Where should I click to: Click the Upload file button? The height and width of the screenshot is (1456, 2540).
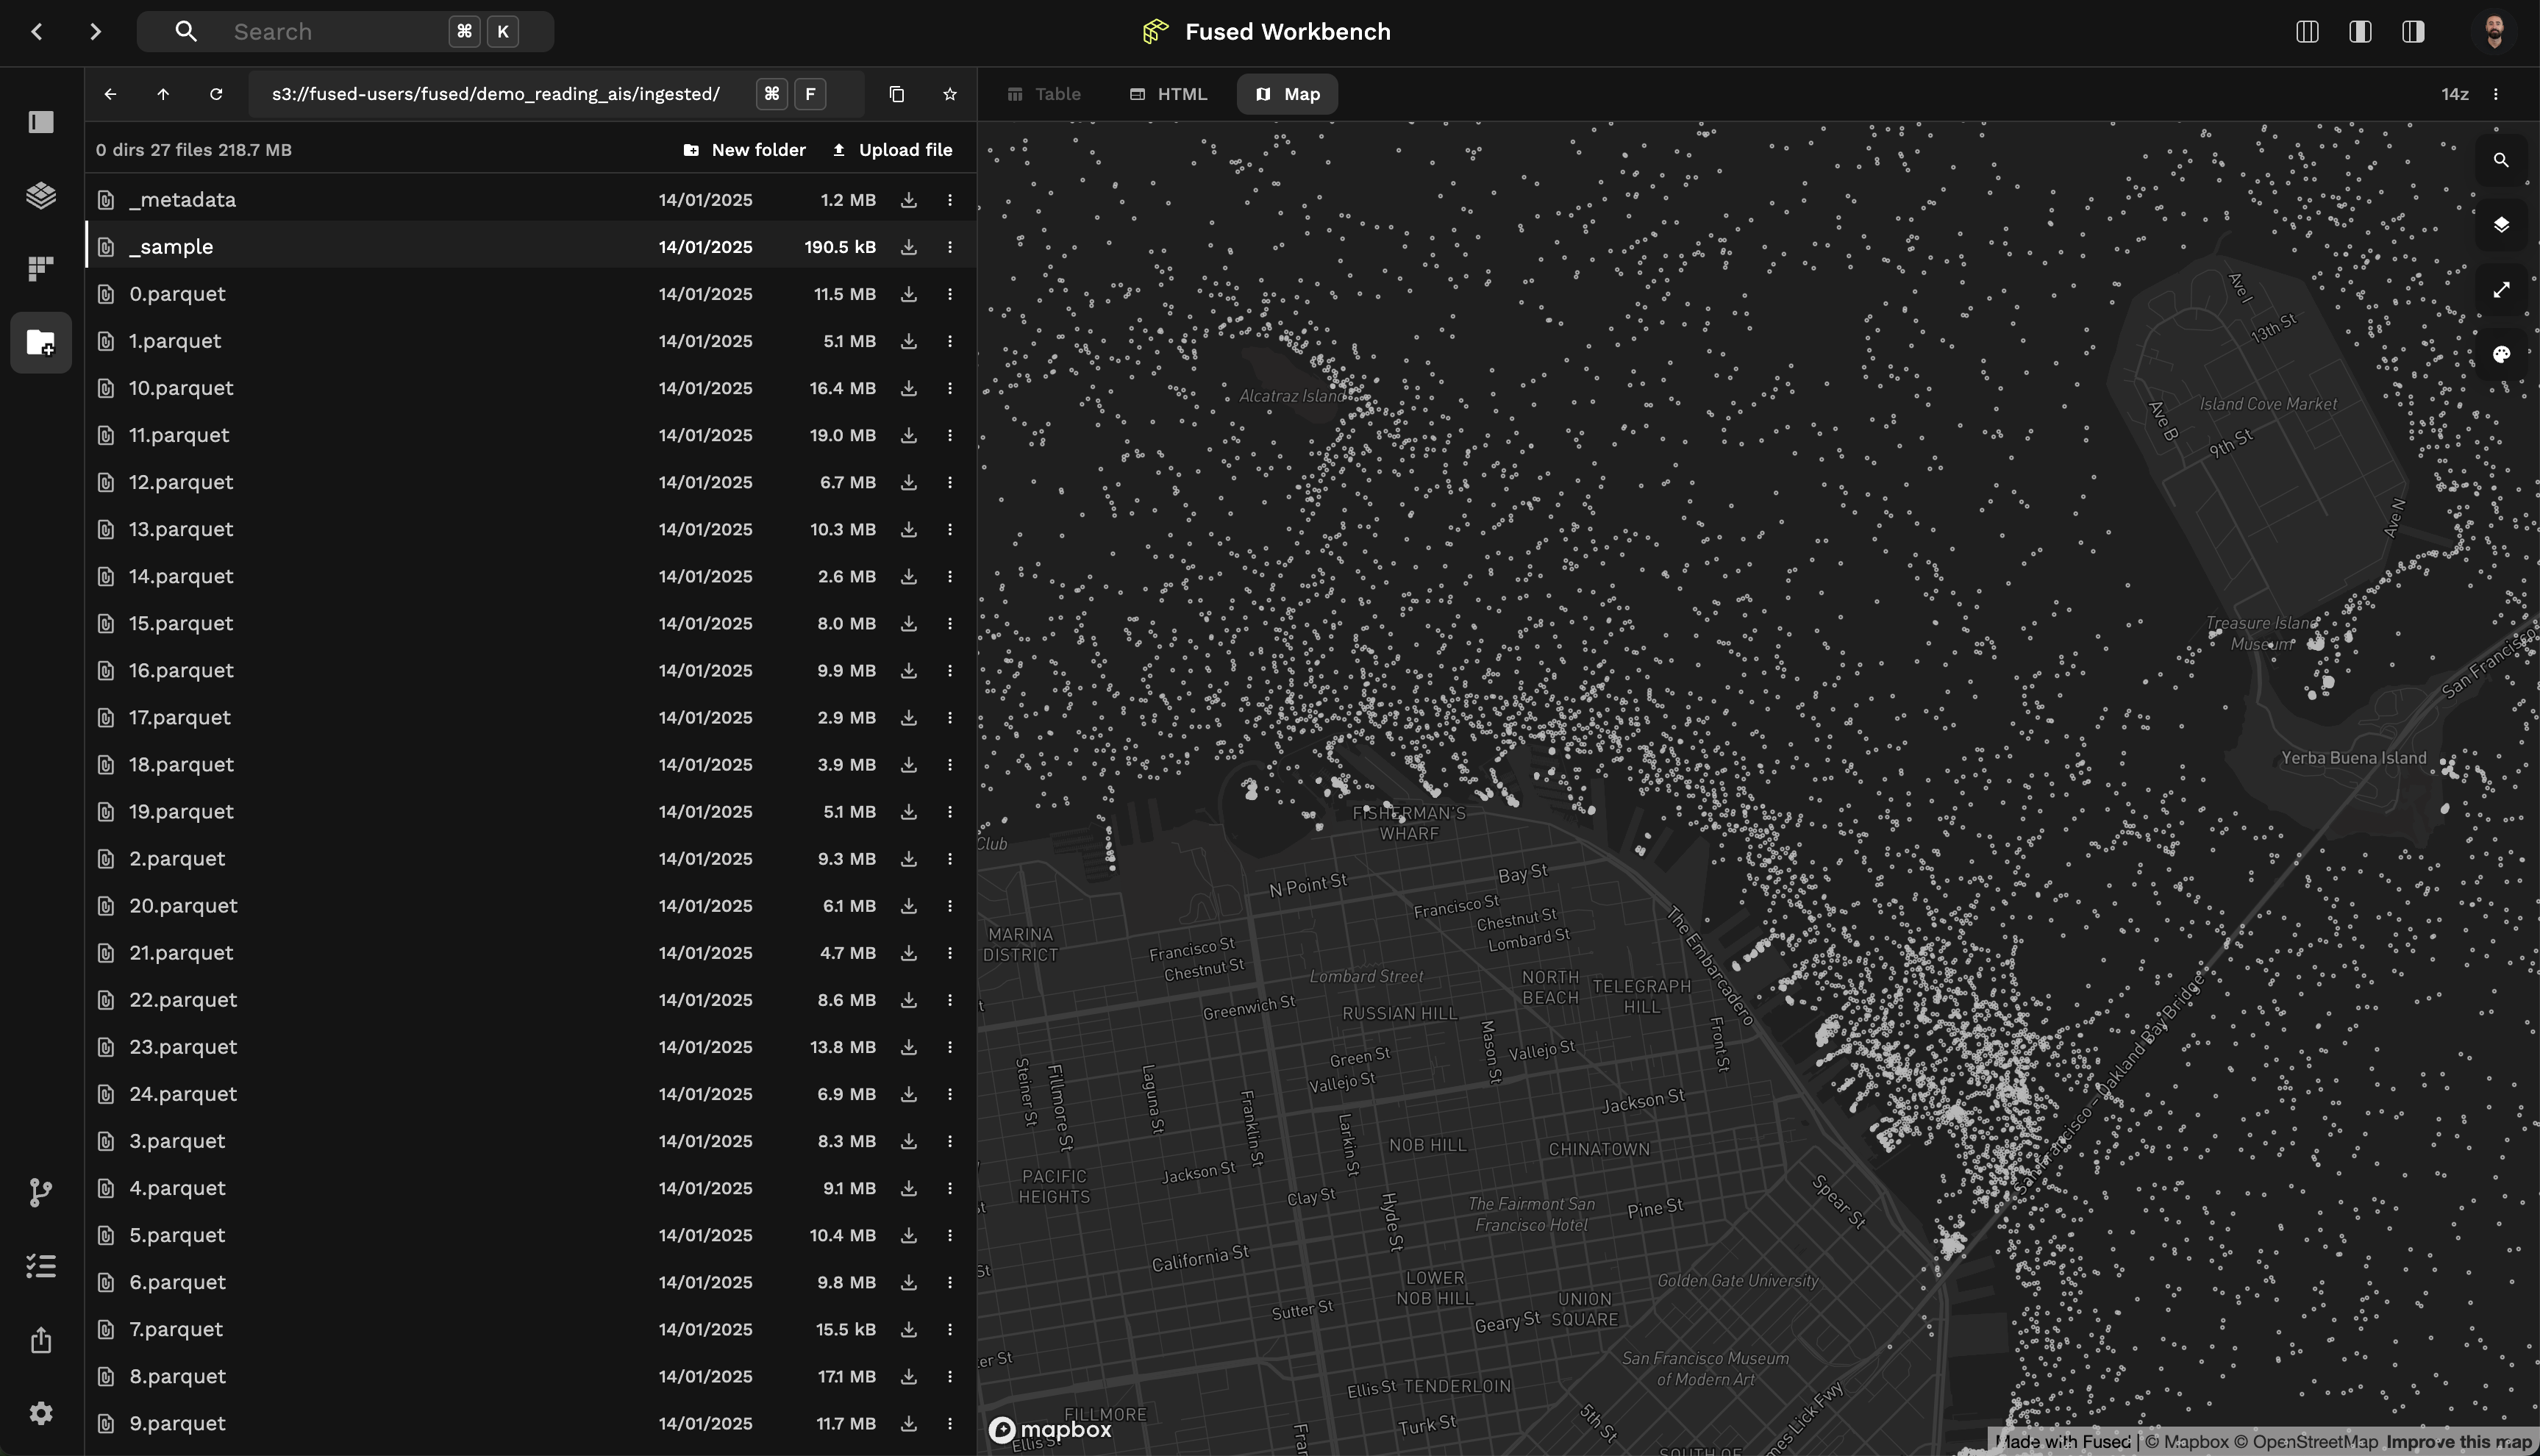pos(892,150)
